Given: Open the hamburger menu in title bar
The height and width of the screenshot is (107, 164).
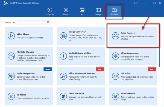Looking at the screenshot, I should coord(141,3).
